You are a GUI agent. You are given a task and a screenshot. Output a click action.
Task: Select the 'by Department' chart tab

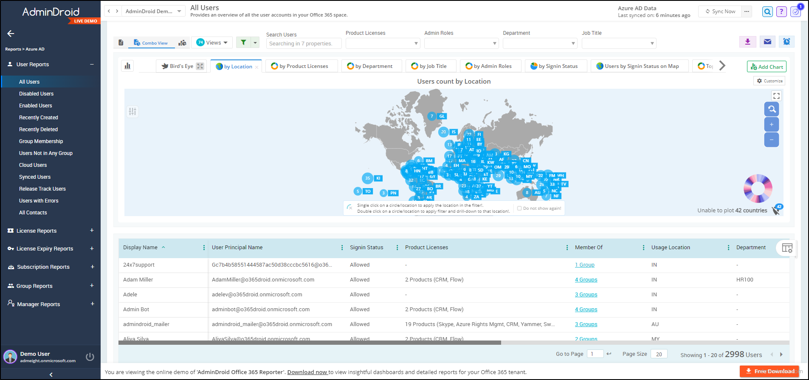pos(371,66)
